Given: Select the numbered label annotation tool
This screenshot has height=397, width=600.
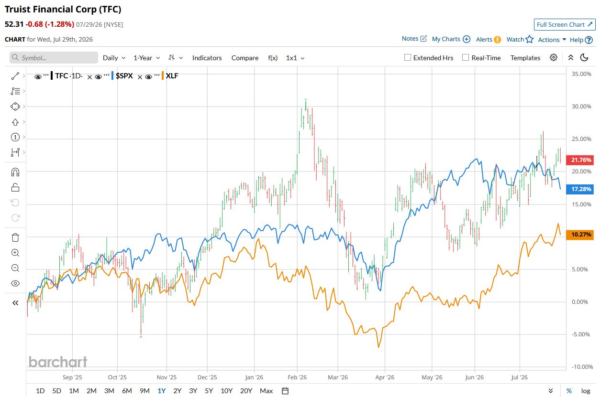Looking at the screenshot, I should click(x=15, y=137).
